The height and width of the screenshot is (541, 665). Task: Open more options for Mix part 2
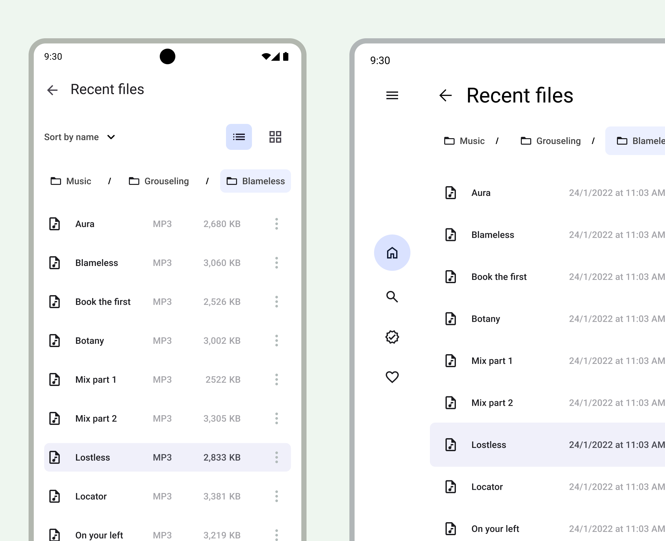[276, 417]
